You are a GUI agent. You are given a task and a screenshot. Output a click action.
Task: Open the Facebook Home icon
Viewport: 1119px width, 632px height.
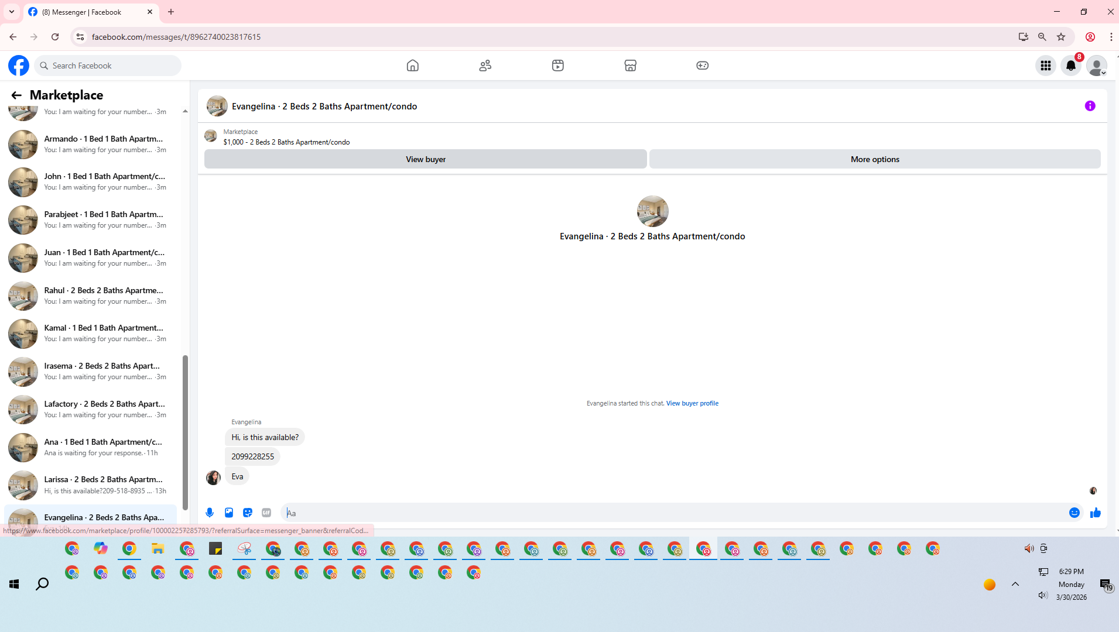pos(412,66)
